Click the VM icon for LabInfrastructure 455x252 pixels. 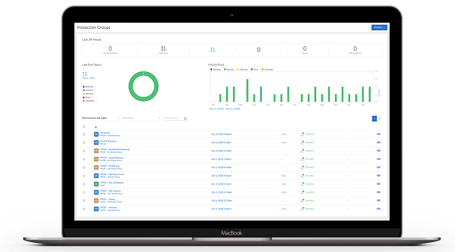(96, 176)
